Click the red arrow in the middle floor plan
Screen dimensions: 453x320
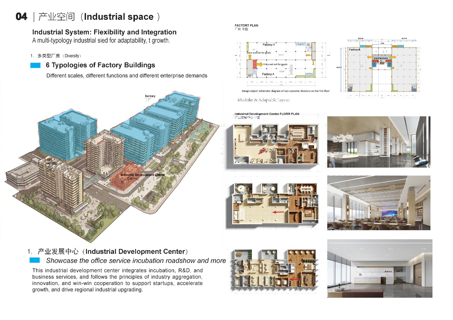tap(278, 212)
